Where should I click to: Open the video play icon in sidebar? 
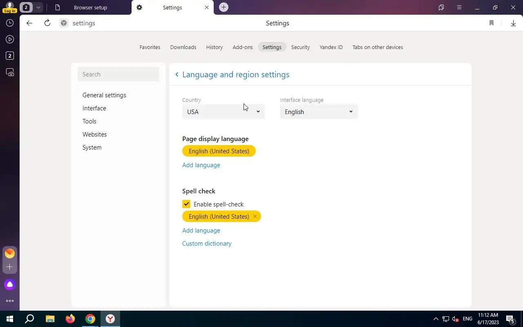click(10, 40)
